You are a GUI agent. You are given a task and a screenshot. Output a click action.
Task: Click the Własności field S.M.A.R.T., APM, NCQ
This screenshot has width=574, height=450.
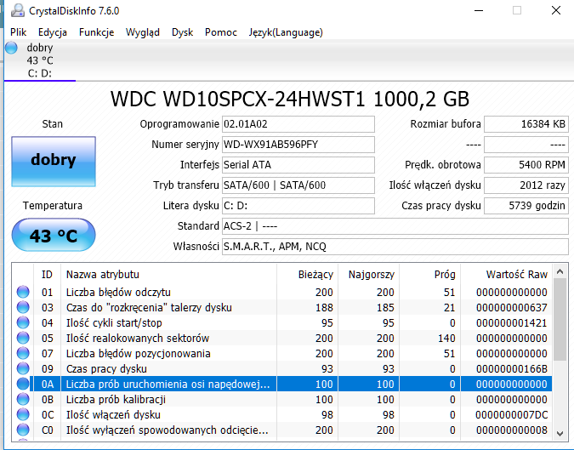tap(395, 247)
